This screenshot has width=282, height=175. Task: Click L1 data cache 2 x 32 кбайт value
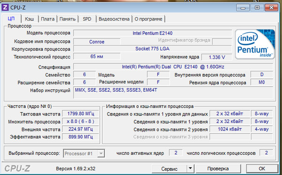tap(230, 114)
